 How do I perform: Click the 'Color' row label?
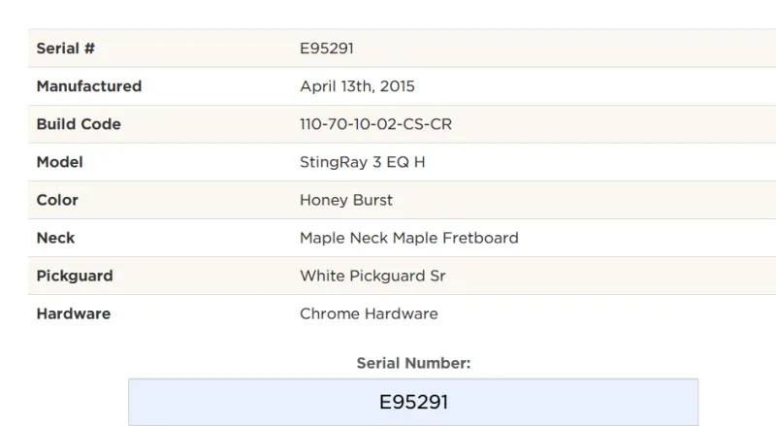(x=57, y=200)
